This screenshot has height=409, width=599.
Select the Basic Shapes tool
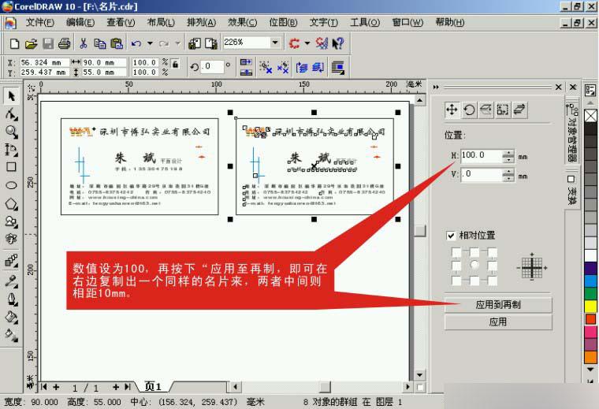click(x=12, y=221)
